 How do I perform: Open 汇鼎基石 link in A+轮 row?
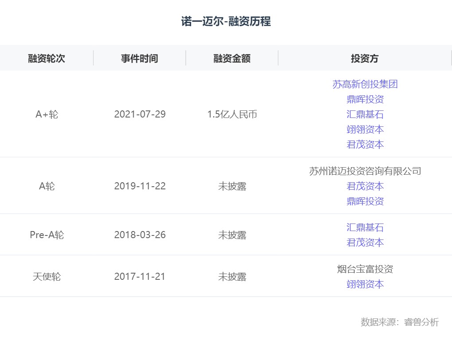coord(365,114)
